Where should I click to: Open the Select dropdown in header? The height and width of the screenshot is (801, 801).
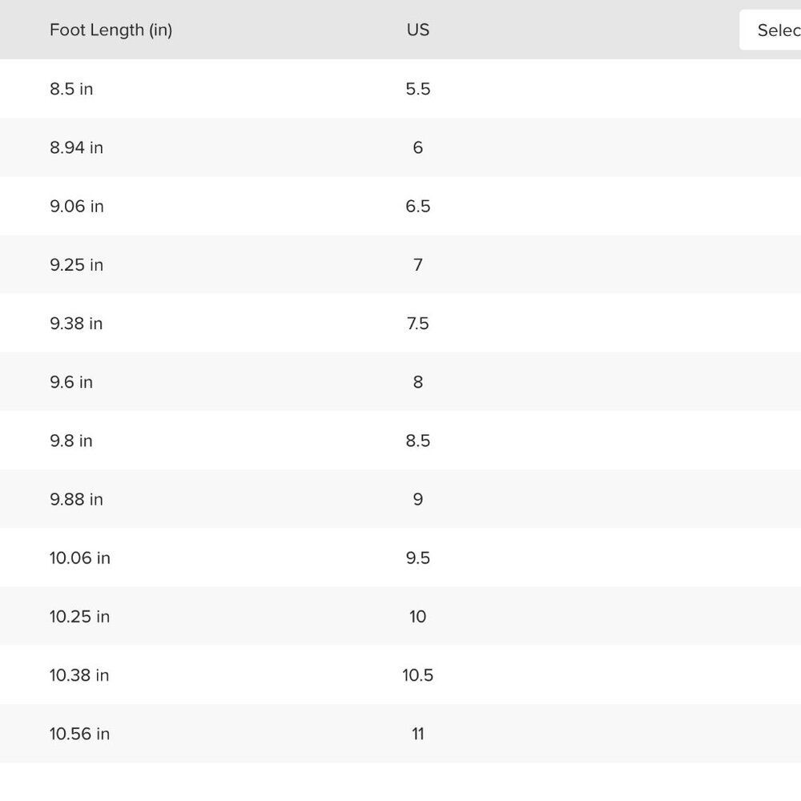pos(771,30)
